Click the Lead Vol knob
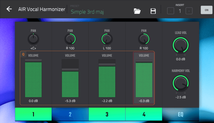214x123 pixels. pyautogui.click(x=181, y=45)
